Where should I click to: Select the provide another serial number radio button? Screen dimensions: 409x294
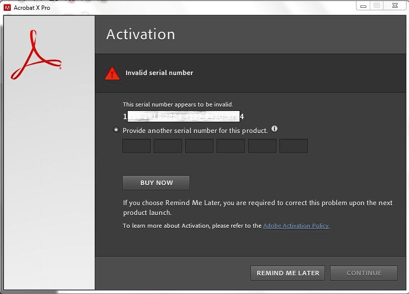[x=116, y=130]
